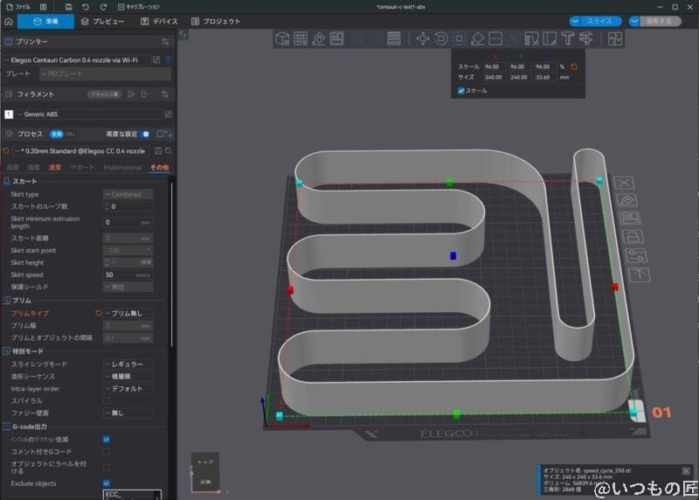Screen dimensions: 699x500
Task: Click the Home icon
Action: click(9, 21)
